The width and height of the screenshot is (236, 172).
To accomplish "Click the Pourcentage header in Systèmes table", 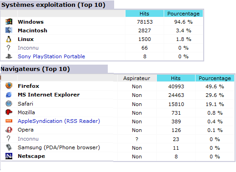I will [x=183, y=14].
